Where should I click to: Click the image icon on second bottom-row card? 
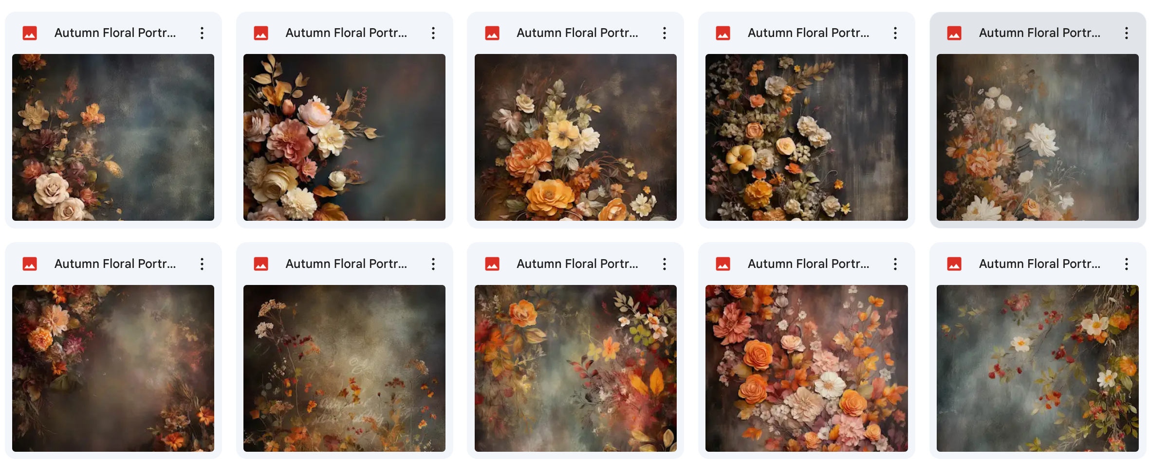pos(261,264)
